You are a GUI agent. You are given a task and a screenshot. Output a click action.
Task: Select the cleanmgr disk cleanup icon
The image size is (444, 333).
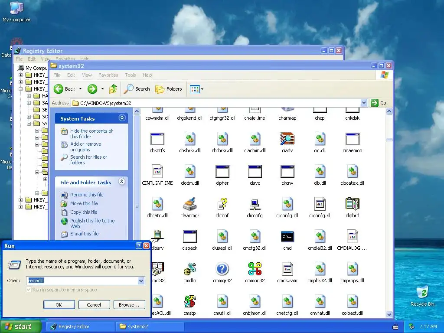click(x=190, y=204)
